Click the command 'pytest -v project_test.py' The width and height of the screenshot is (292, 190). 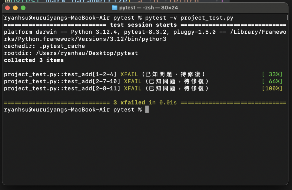pyautogui.click(x=189, y=18)
